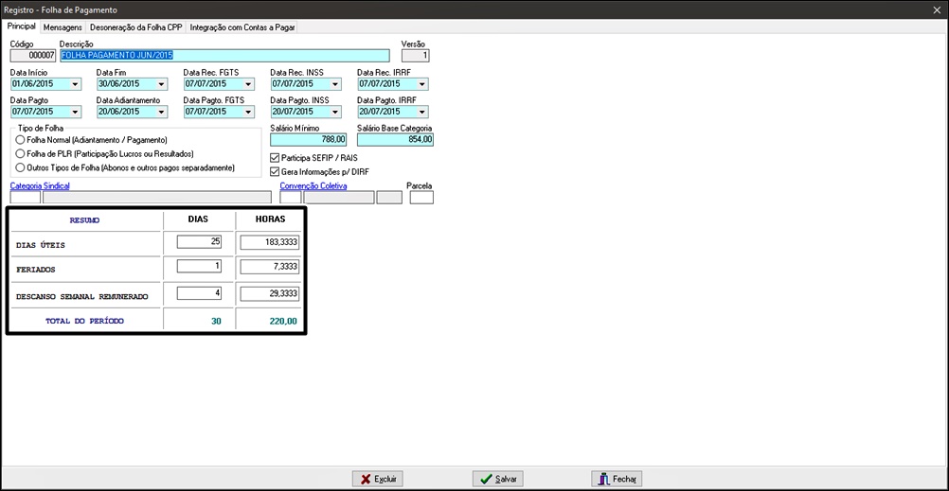
Task: Click Descanso Semanal Remunerado hours field
Action: 271,294
